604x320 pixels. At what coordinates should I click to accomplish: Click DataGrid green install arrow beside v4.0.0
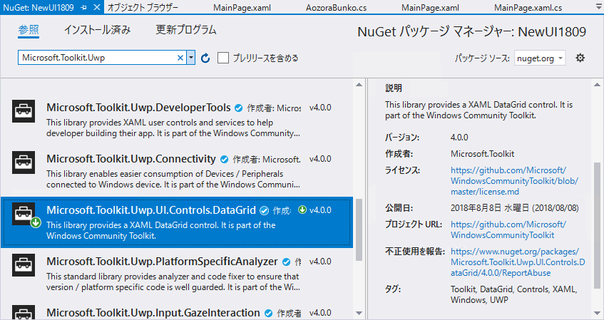302,210
